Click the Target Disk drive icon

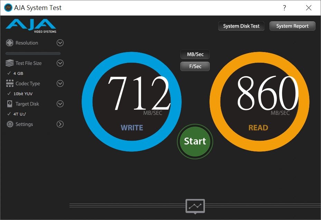10,104
